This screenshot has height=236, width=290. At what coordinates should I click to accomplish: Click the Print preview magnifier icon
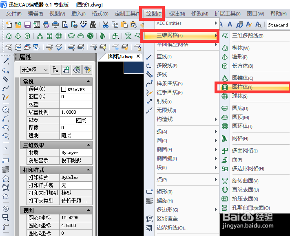[65, 24]
